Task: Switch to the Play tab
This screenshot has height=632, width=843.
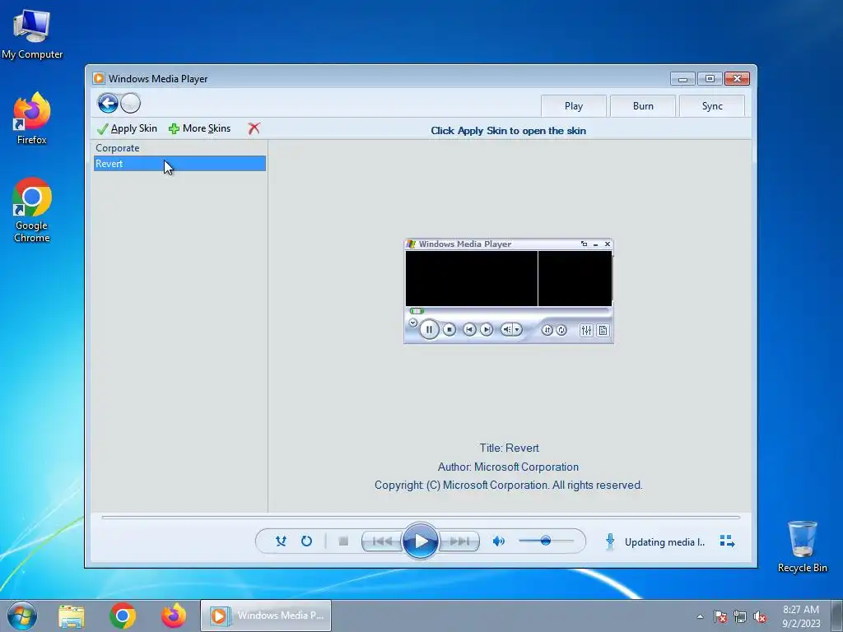Action: click(574, 106)
